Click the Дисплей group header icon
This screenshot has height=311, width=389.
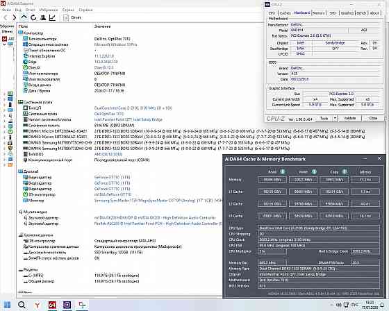[x=20, y=171]
